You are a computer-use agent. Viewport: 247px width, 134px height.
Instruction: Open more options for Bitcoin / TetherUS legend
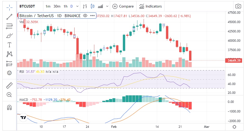[92, 16]
